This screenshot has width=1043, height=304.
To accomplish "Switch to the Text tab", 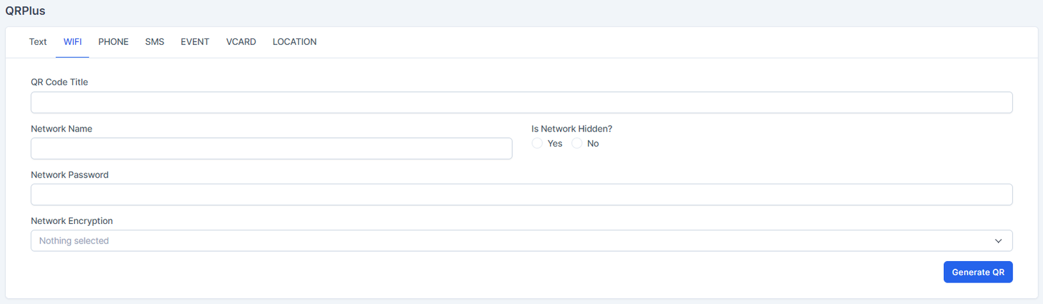I will tap(38, 42).
